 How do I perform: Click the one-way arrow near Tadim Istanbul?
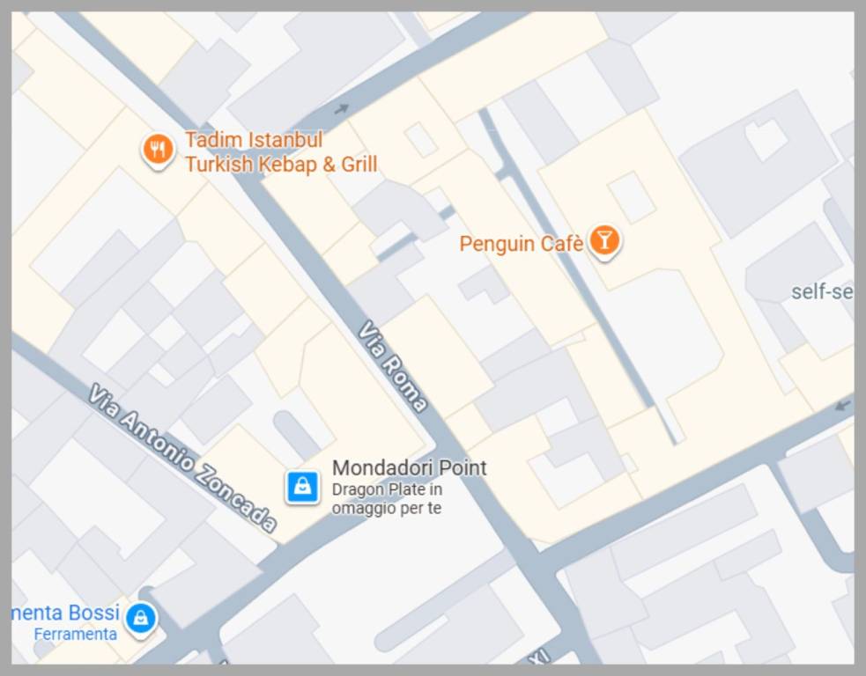click(341, 109)
